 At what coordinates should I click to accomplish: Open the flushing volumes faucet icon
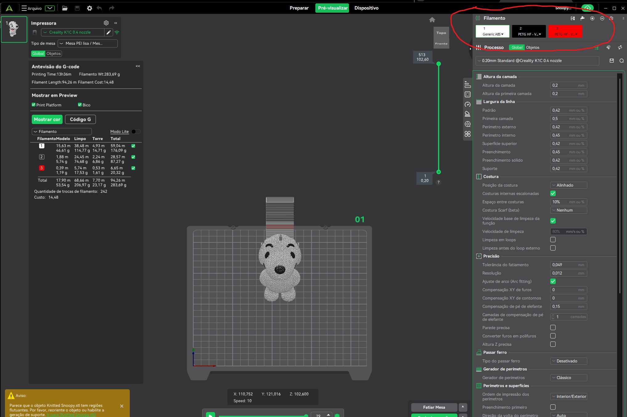point(582,19)
